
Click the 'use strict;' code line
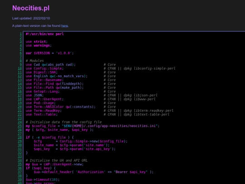(x=37, y=42)
